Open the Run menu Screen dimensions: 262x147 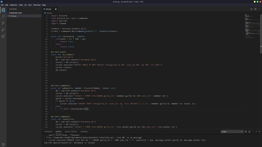[30, 5]
